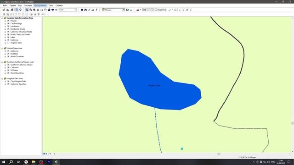This screenshot has width=294, height=165.
Task: Open the layer selection dropdown
Action: 123,10
